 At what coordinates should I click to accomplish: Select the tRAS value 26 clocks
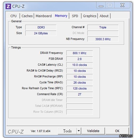(79, 83)
